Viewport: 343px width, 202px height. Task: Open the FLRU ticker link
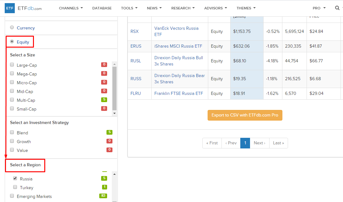tap(136, 93)
